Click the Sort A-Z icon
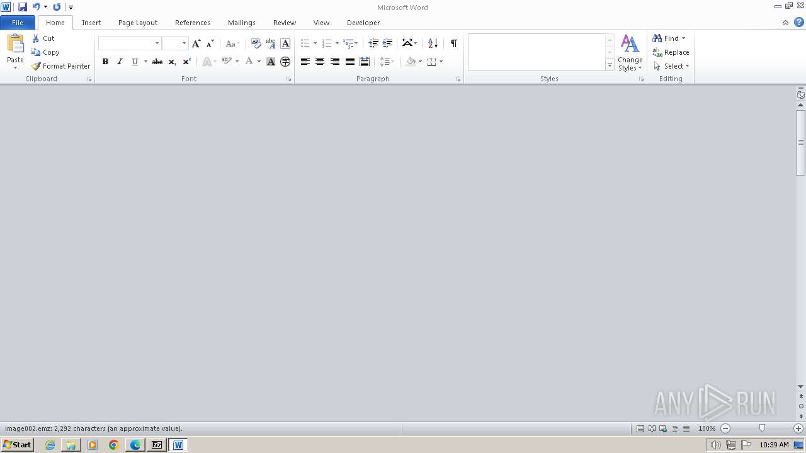Image resolution: width=806 pixels, height=453 pixels. (x=433, y=43)
